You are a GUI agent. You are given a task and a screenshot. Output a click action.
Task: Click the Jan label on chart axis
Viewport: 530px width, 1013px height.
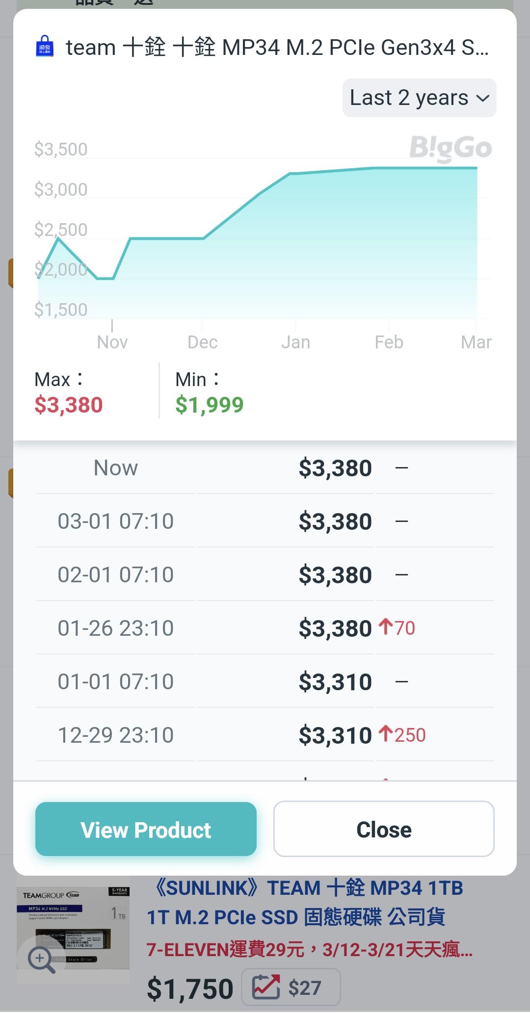pyautogui.click(x=295, y=342)
